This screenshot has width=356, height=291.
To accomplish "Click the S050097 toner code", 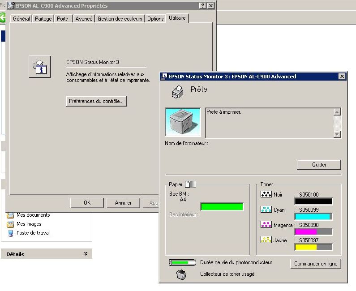I will [309, 240].
